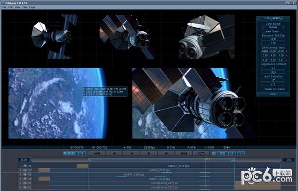Click the Color panel title button
The width and height of the screenshot is (298, 191).
273,94
